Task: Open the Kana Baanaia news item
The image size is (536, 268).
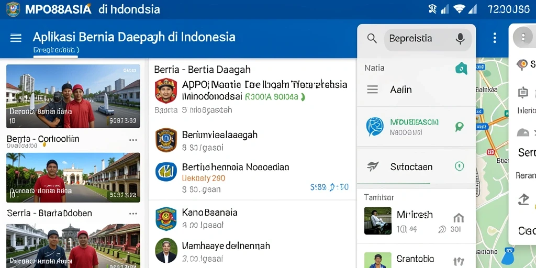Action: [x=252, y=219]
